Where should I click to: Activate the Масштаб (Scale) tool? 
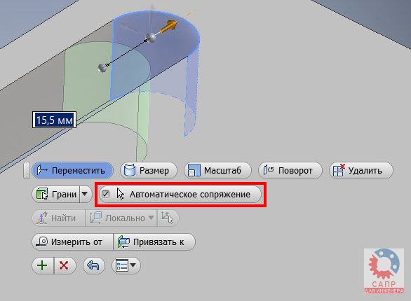[217, 171]
